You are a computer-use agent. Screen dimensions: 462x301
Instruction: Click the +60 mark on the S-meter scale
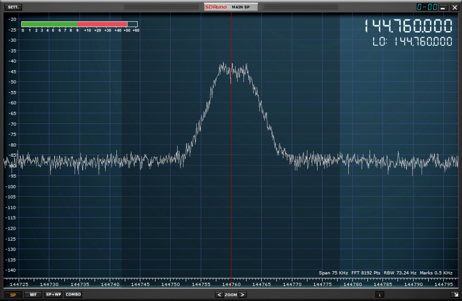coord(135,30)
